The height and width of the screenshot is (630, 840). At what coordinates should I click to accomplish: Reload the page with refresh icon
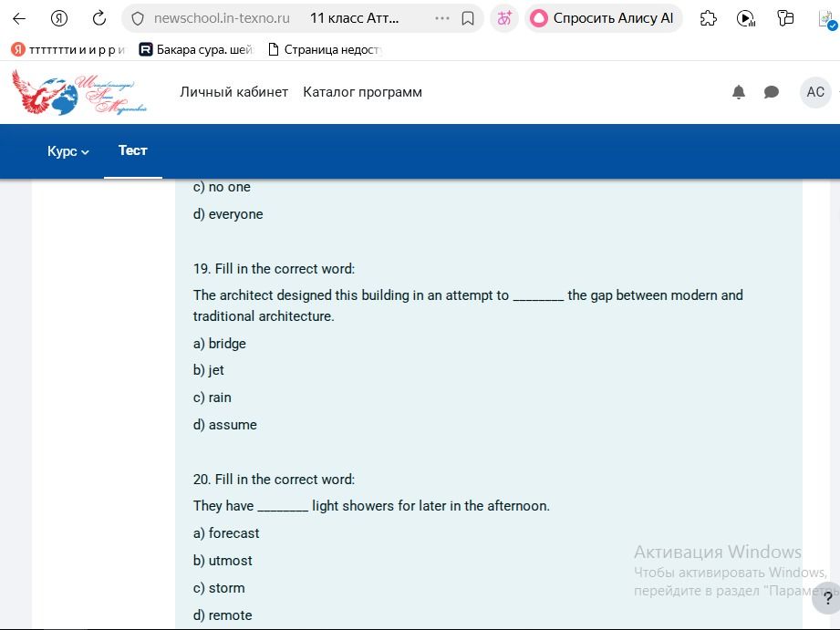coord(99,18)
